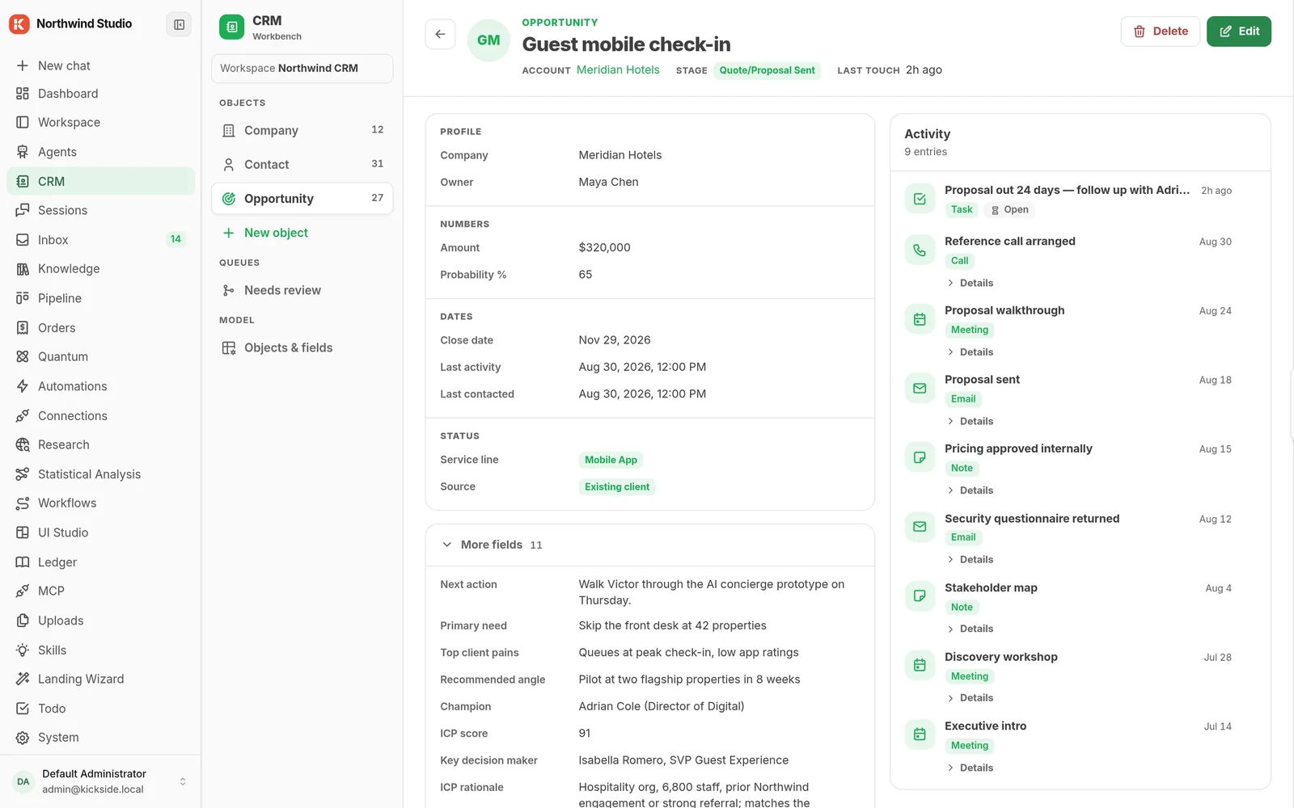
Task: Open the Research globe icon
Action: pyautogui.click(x=23, y=444)
